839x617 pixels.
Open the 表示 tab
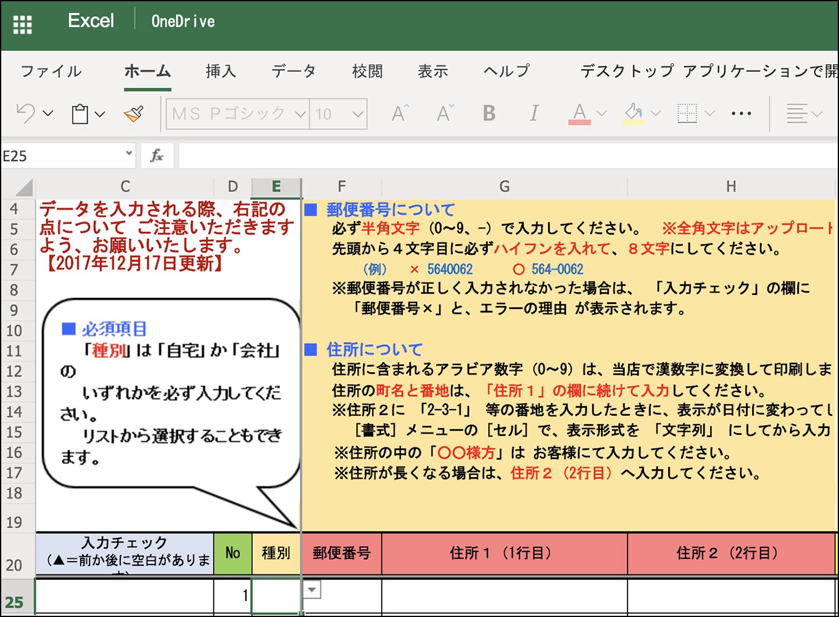click(433, 72)
